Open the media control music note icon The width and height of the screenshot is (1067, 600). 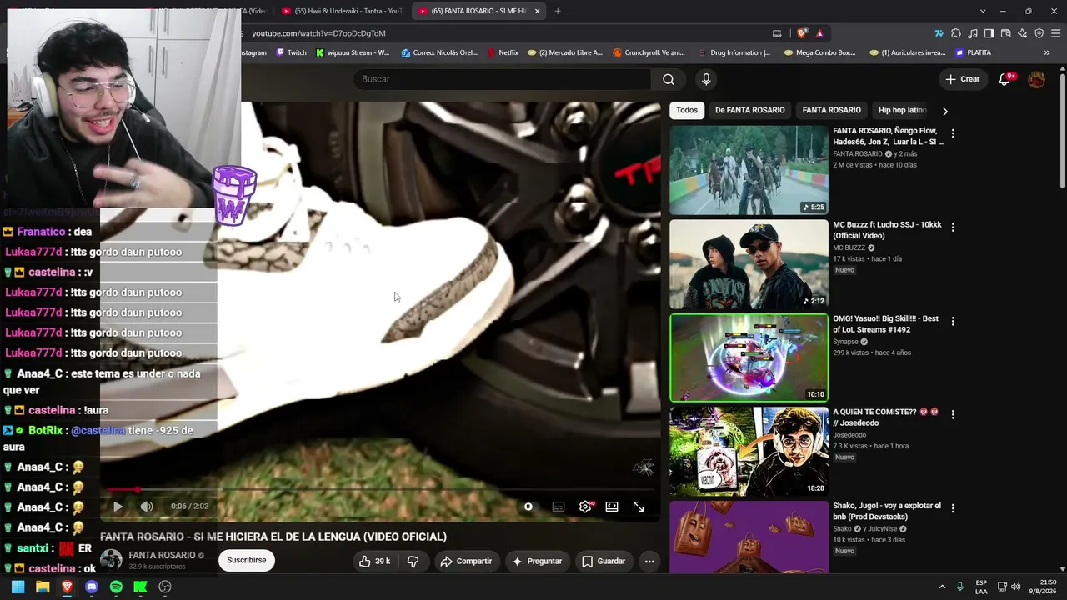tap(972, 33)
